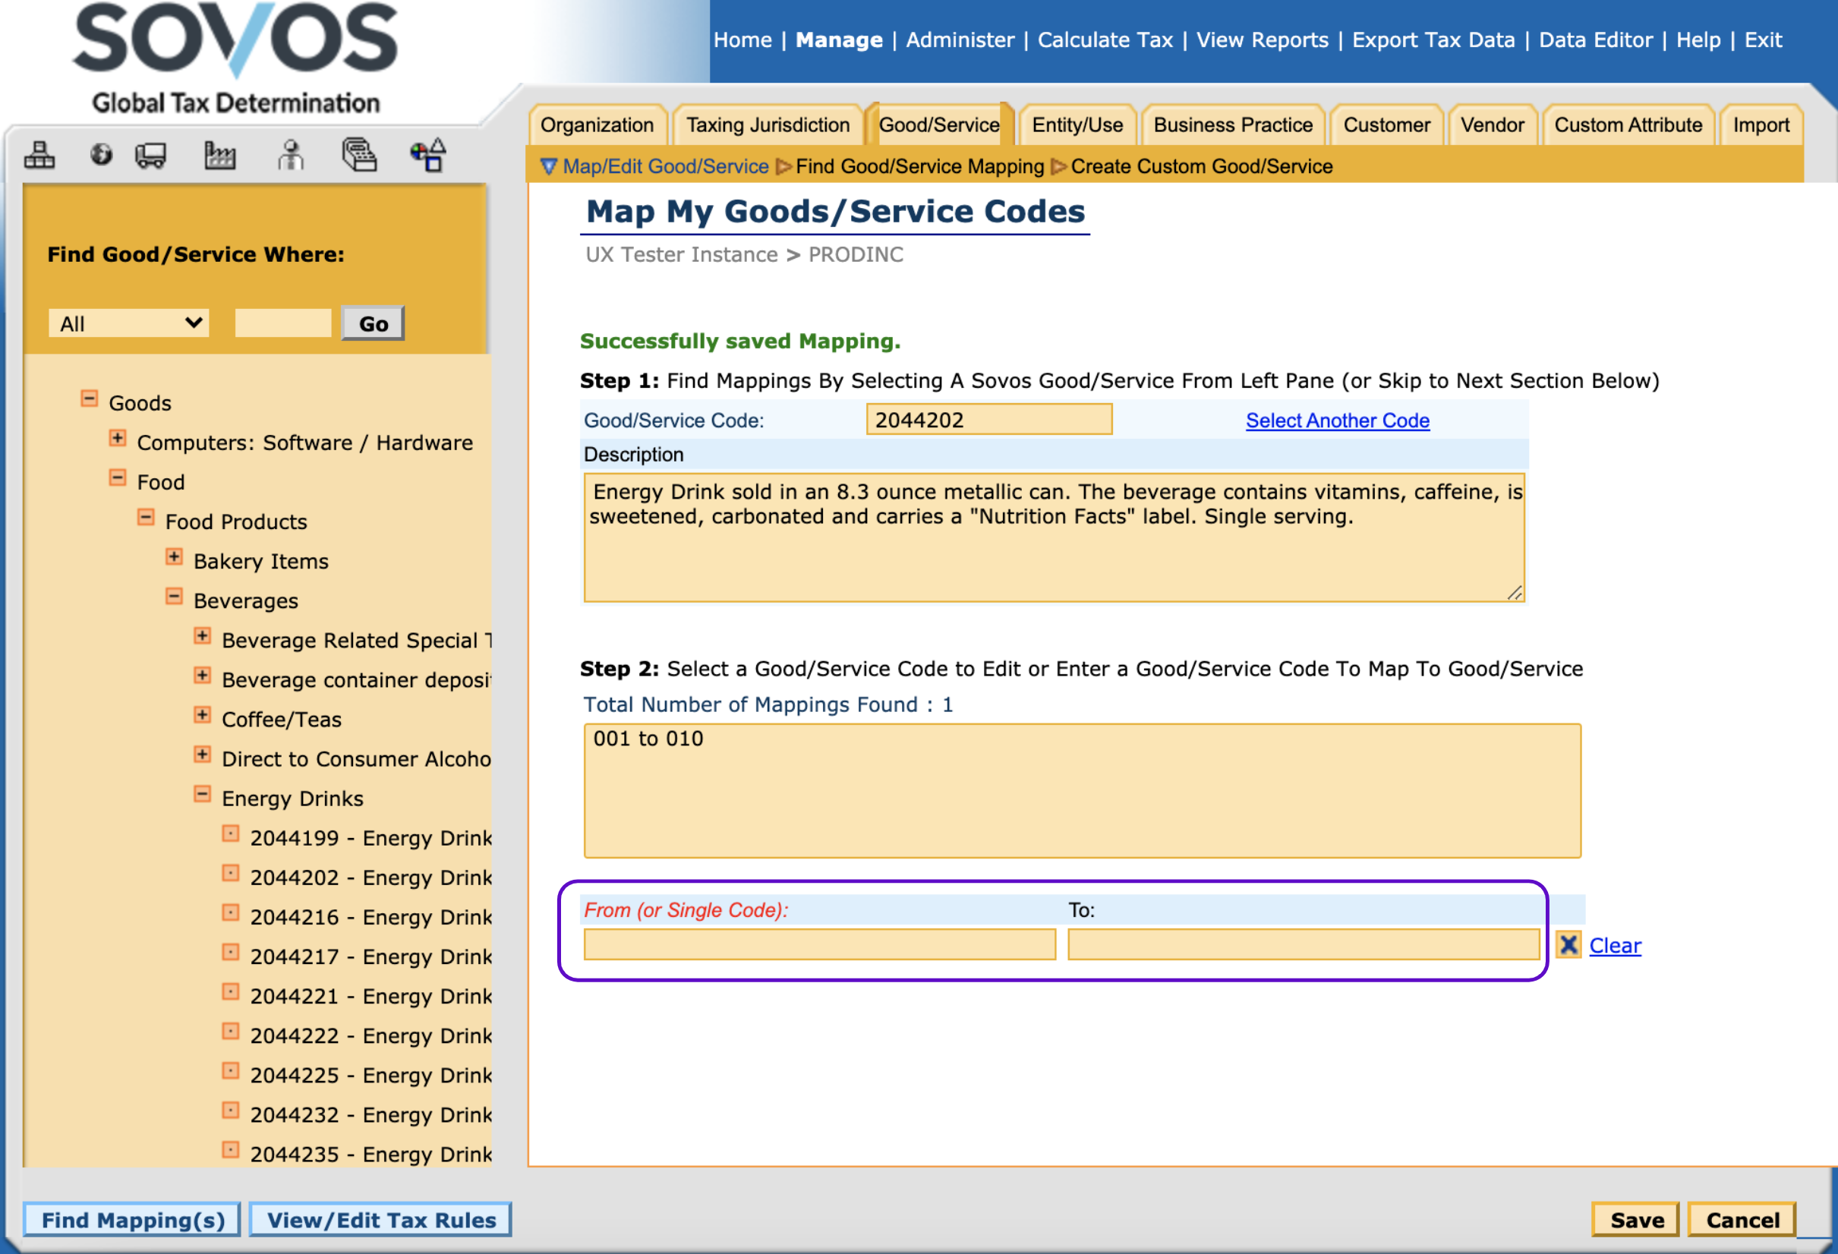The image size is (1838, 1254).
Task: Click the cash register icon
Action: click(359, 155)
